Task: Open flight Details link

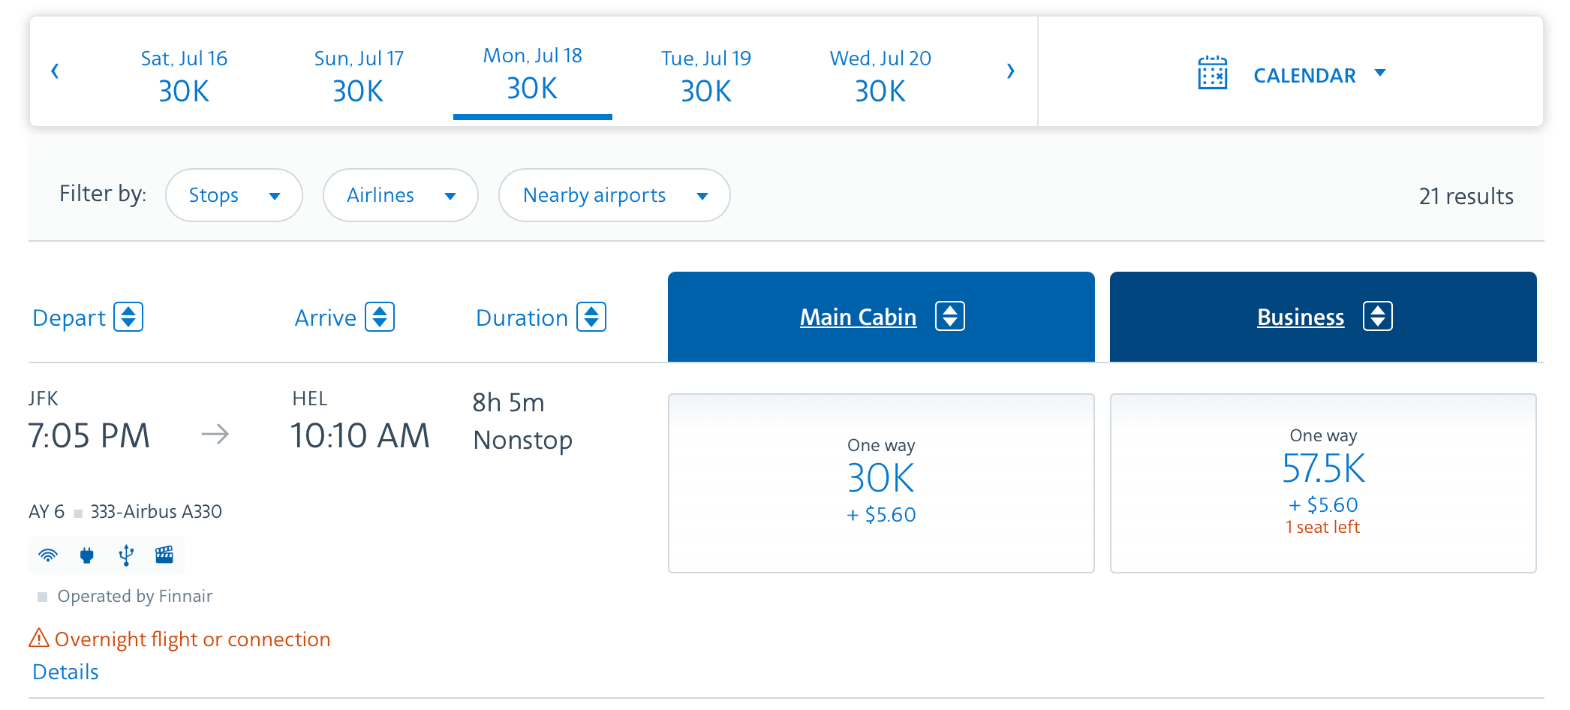Action: [x=65, y=672]
